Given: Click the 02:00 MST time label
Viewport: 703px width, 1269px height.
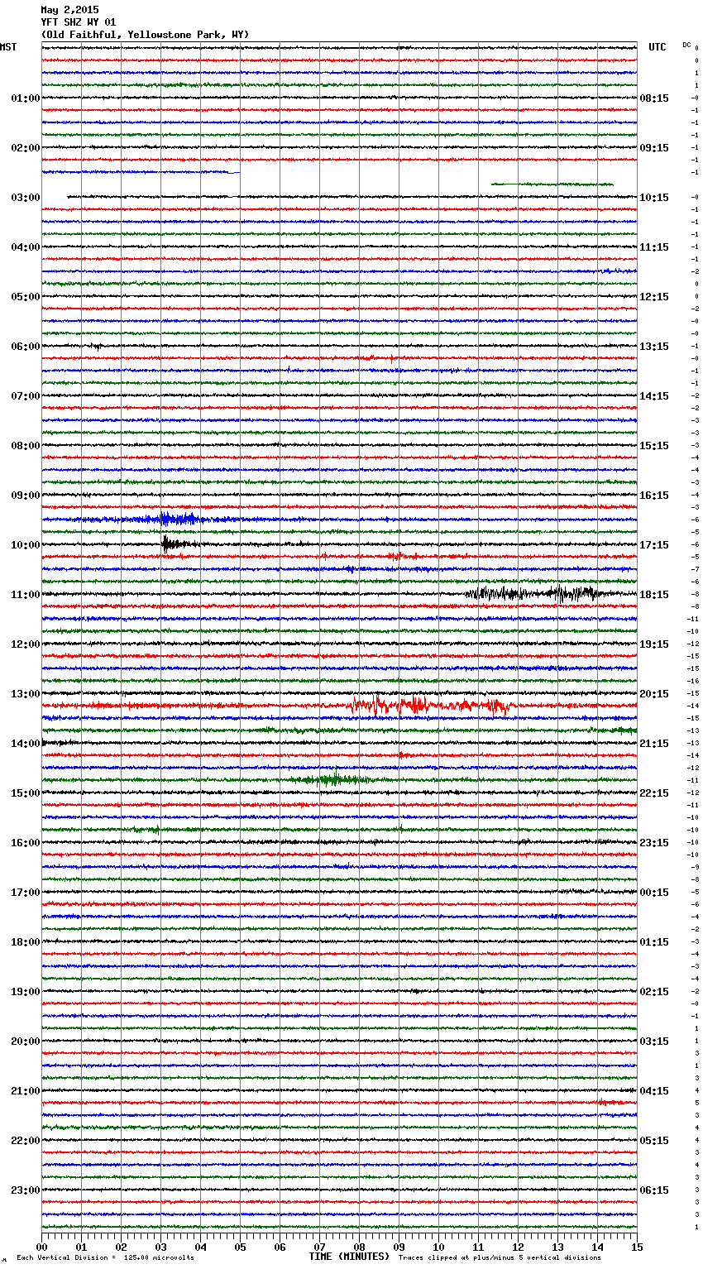Looking at the screenshot, I should [26, 148].
